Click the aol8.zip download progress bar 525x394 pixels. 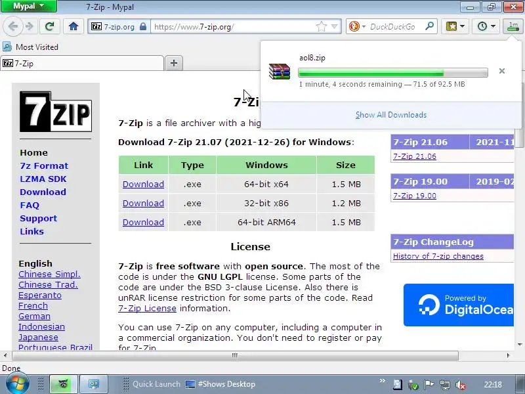[x=392, y=72]
